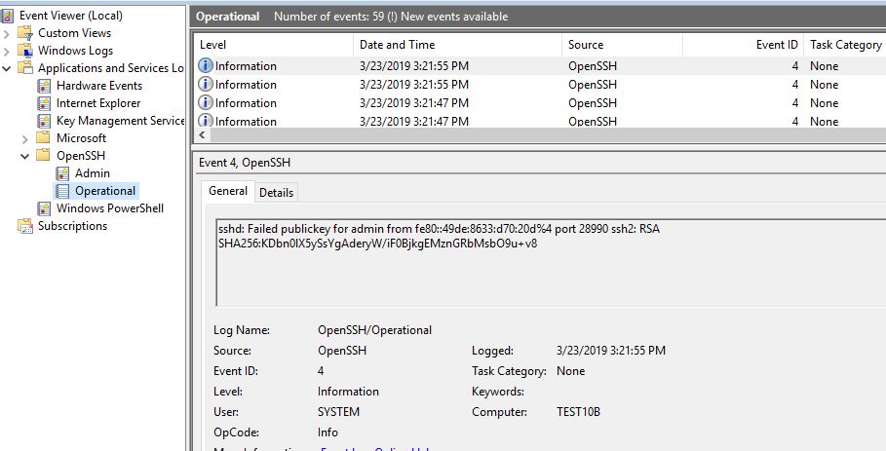The width and height of the screenshot is (886, 451).
Task: Click 'Event 4, OpenSSH' pane header
Action: point(245,163)
